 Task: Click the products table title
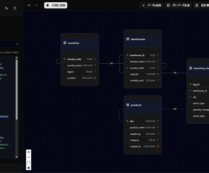(x=136, y=105)
